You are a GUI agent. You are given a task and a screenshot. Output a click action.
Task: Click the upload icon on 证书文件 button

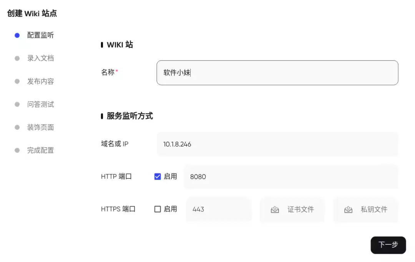click(x=274, y=209)
